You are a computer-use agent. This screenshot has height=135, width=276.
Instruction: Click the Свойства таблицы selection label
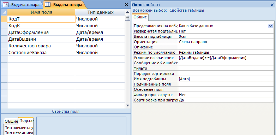187,10
